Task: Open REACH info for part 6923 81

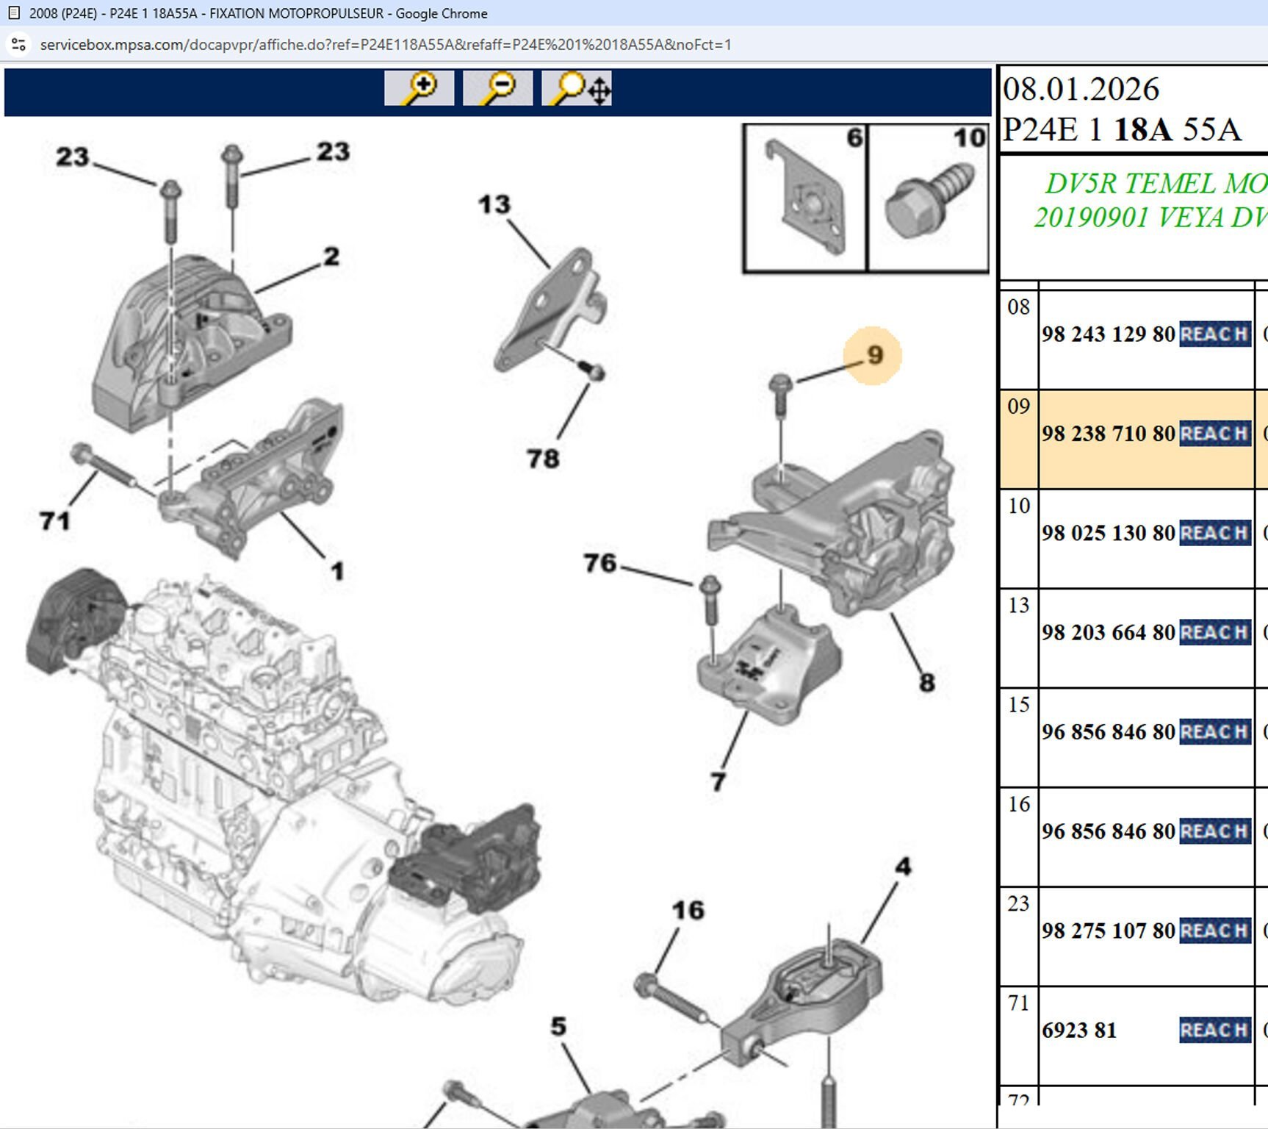Action: tap(1214, 1029)
